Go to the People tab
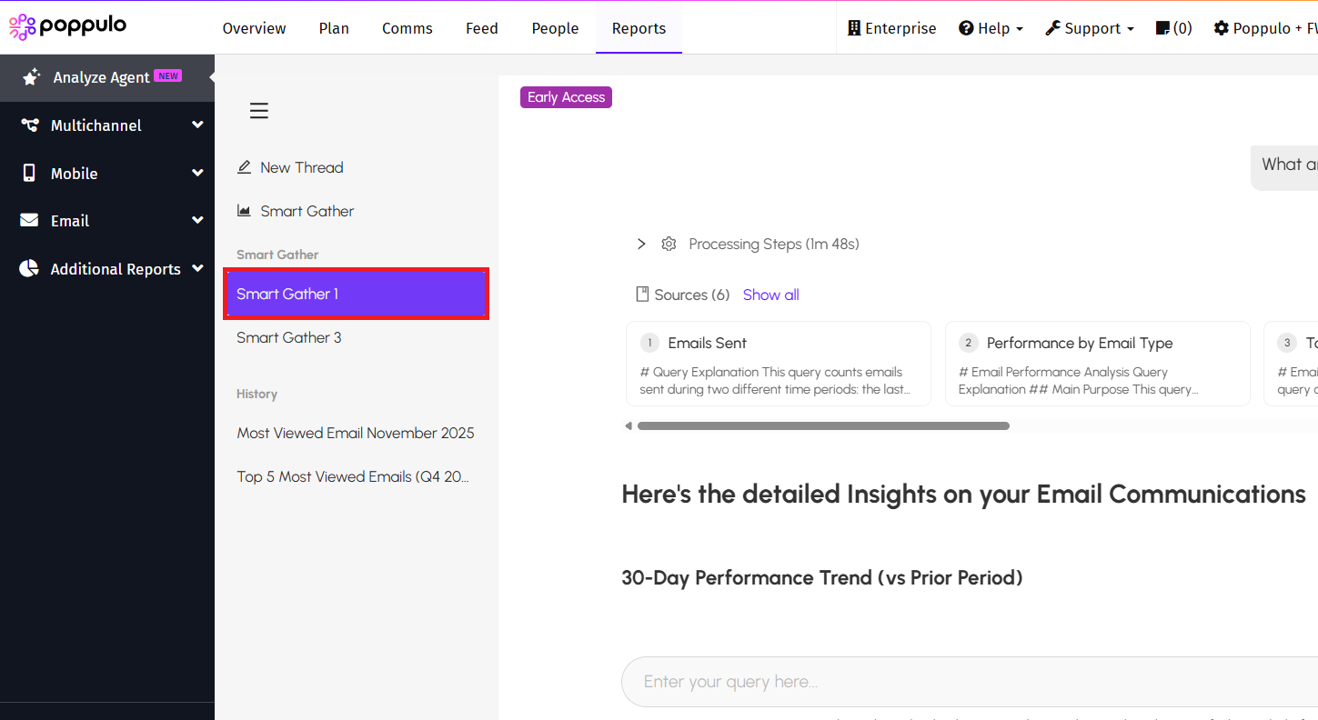 click(x=555, y=28)
